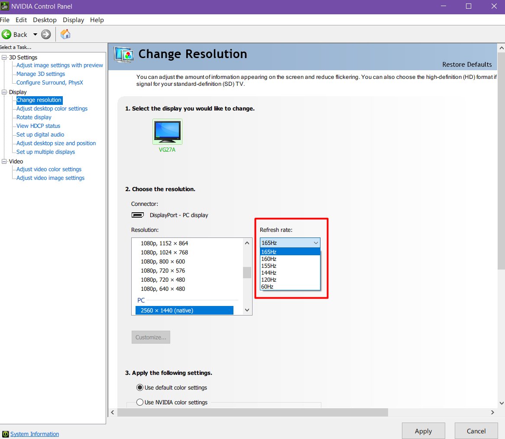Select the VG27A monitor icon
505x439 pixels.
click(167, 131)
